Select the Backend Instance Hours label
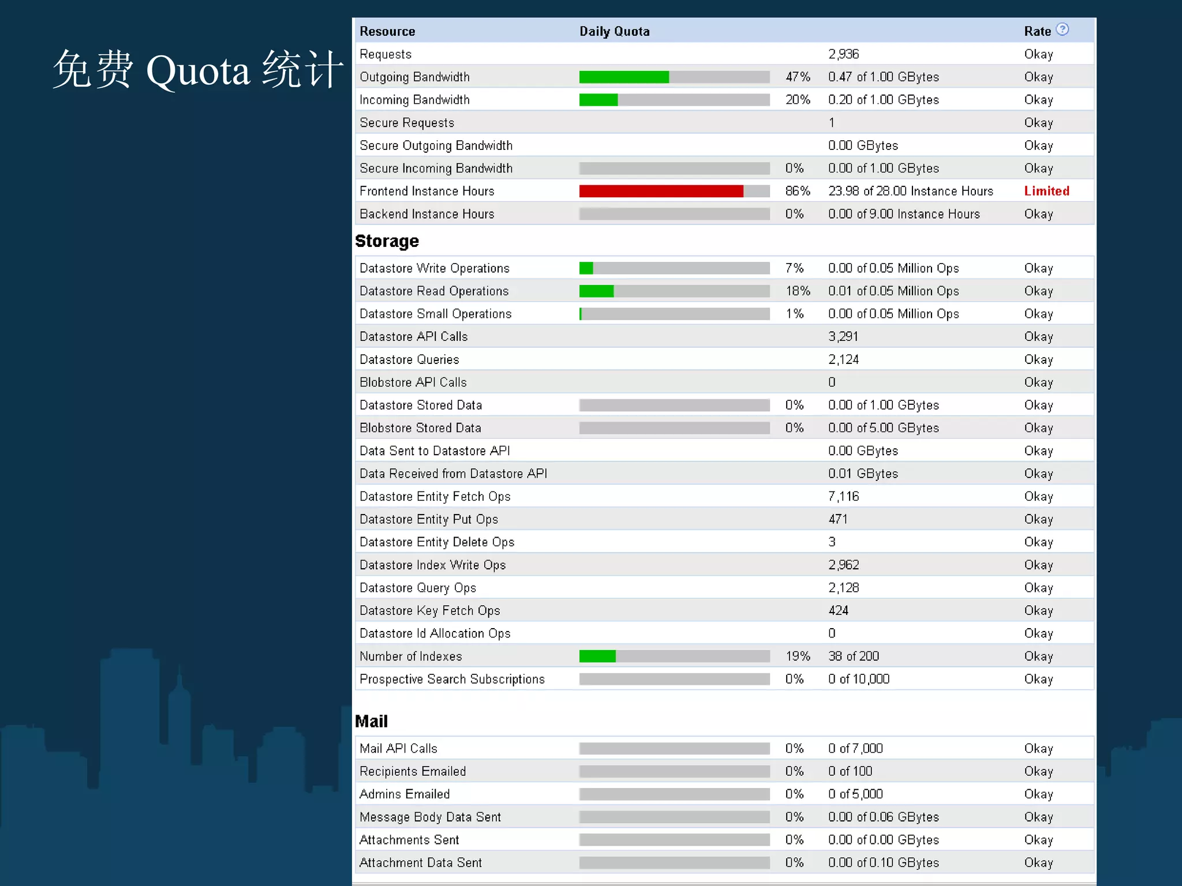 (x=427, y=214)
